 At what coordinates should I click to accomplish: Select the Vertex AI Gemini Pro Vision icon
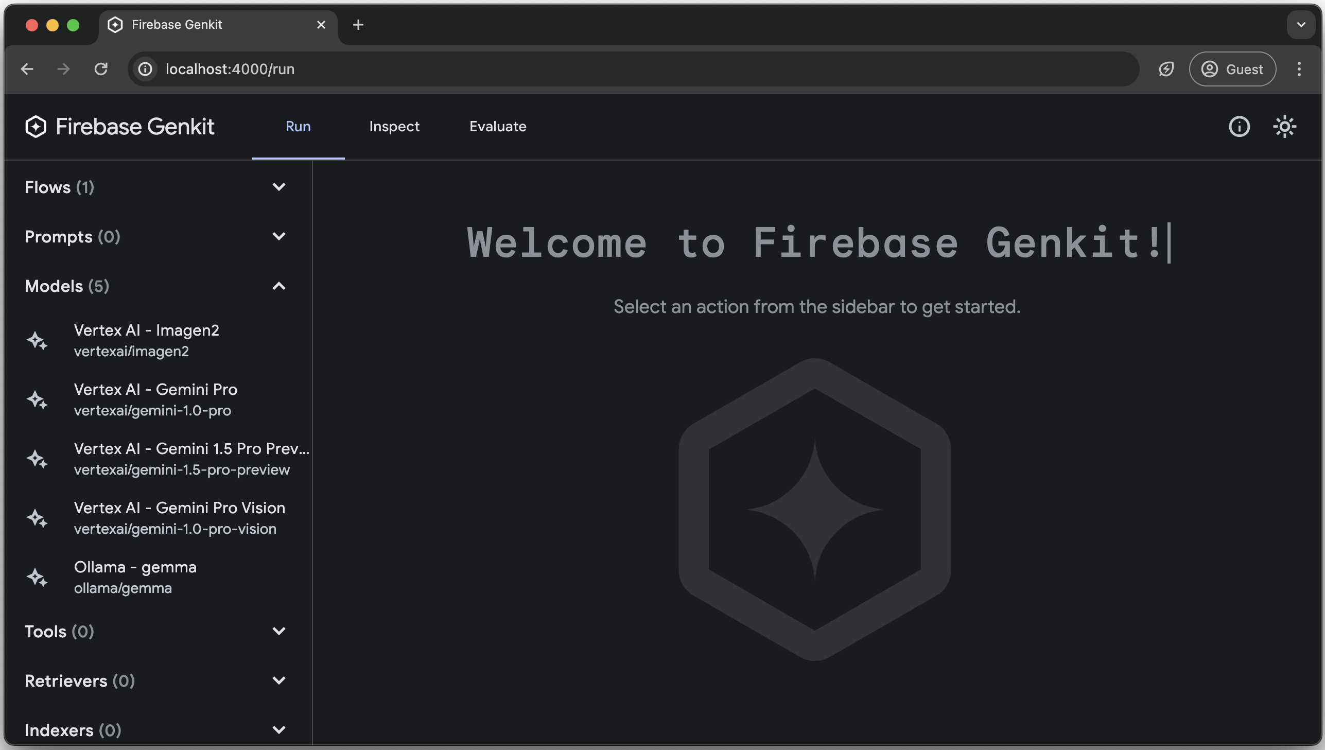tap(37, 518)
